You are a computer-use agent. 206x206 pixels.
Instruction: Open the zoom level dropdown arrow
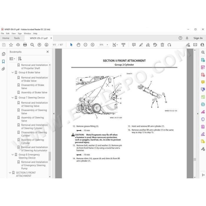point(107,45)
